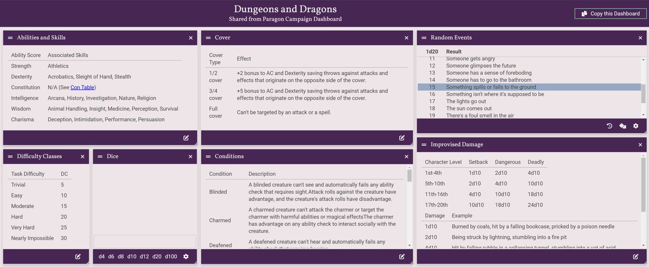Click the Dexterity ability score row
Image resolution: width=649 pixels, height=267 pixels.
(x=95, y=77)
